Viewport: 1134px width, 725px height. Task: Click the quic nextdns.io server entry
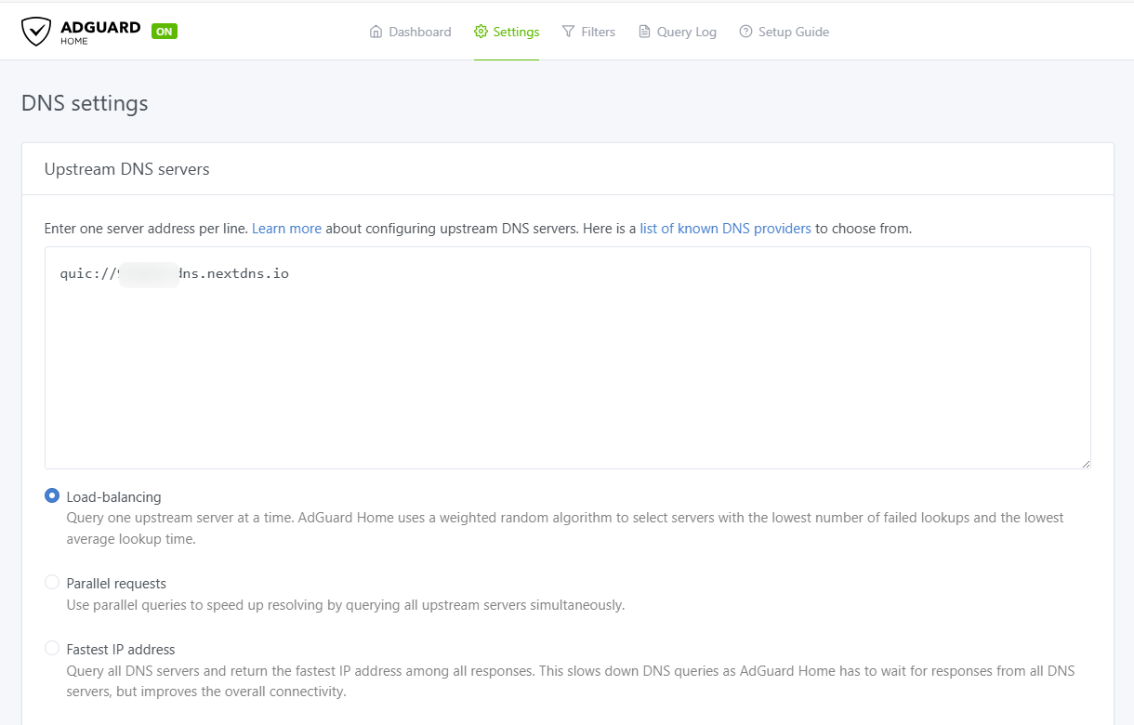(x=175, y=274)
